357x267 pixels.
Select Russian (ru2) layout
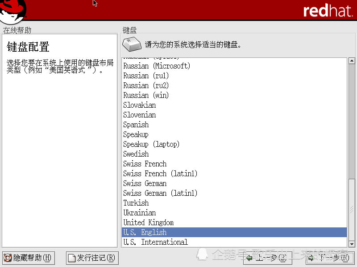[x=234, y=85]
